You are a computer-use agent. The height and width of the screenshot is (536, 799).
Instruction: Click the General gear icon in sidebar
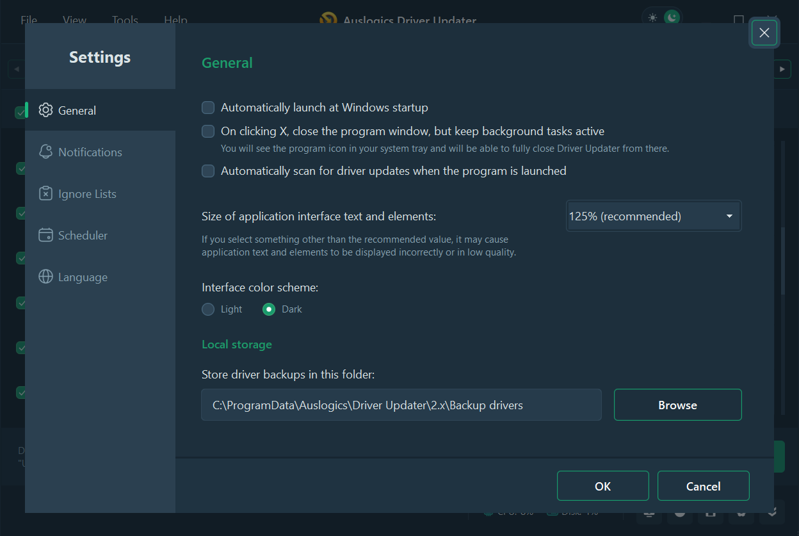click(45, 110)
